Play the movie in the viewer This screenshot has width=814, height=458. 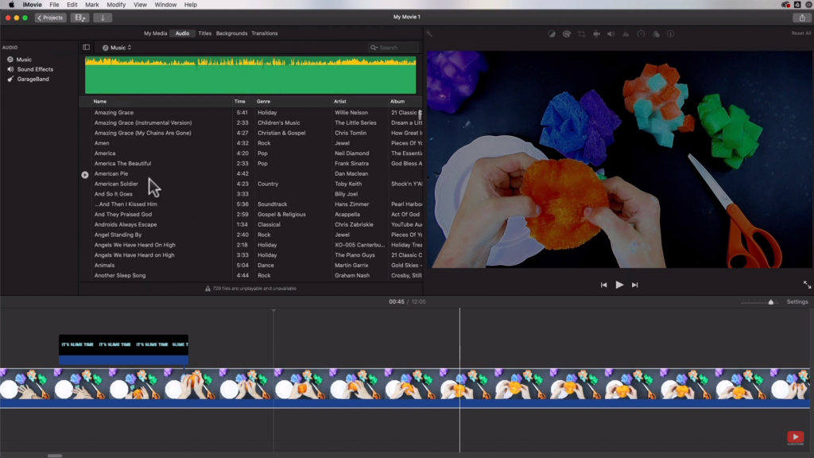click(619, 285)
